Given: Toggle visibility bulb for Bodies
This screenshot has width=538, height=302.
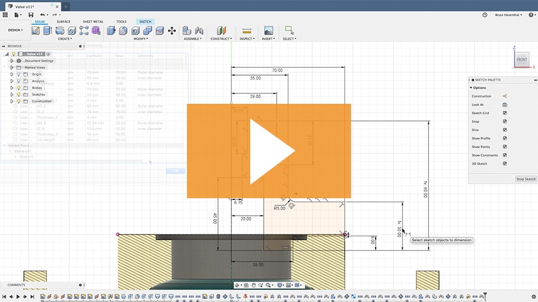Looking at the screenshot, I should point(19,88).
